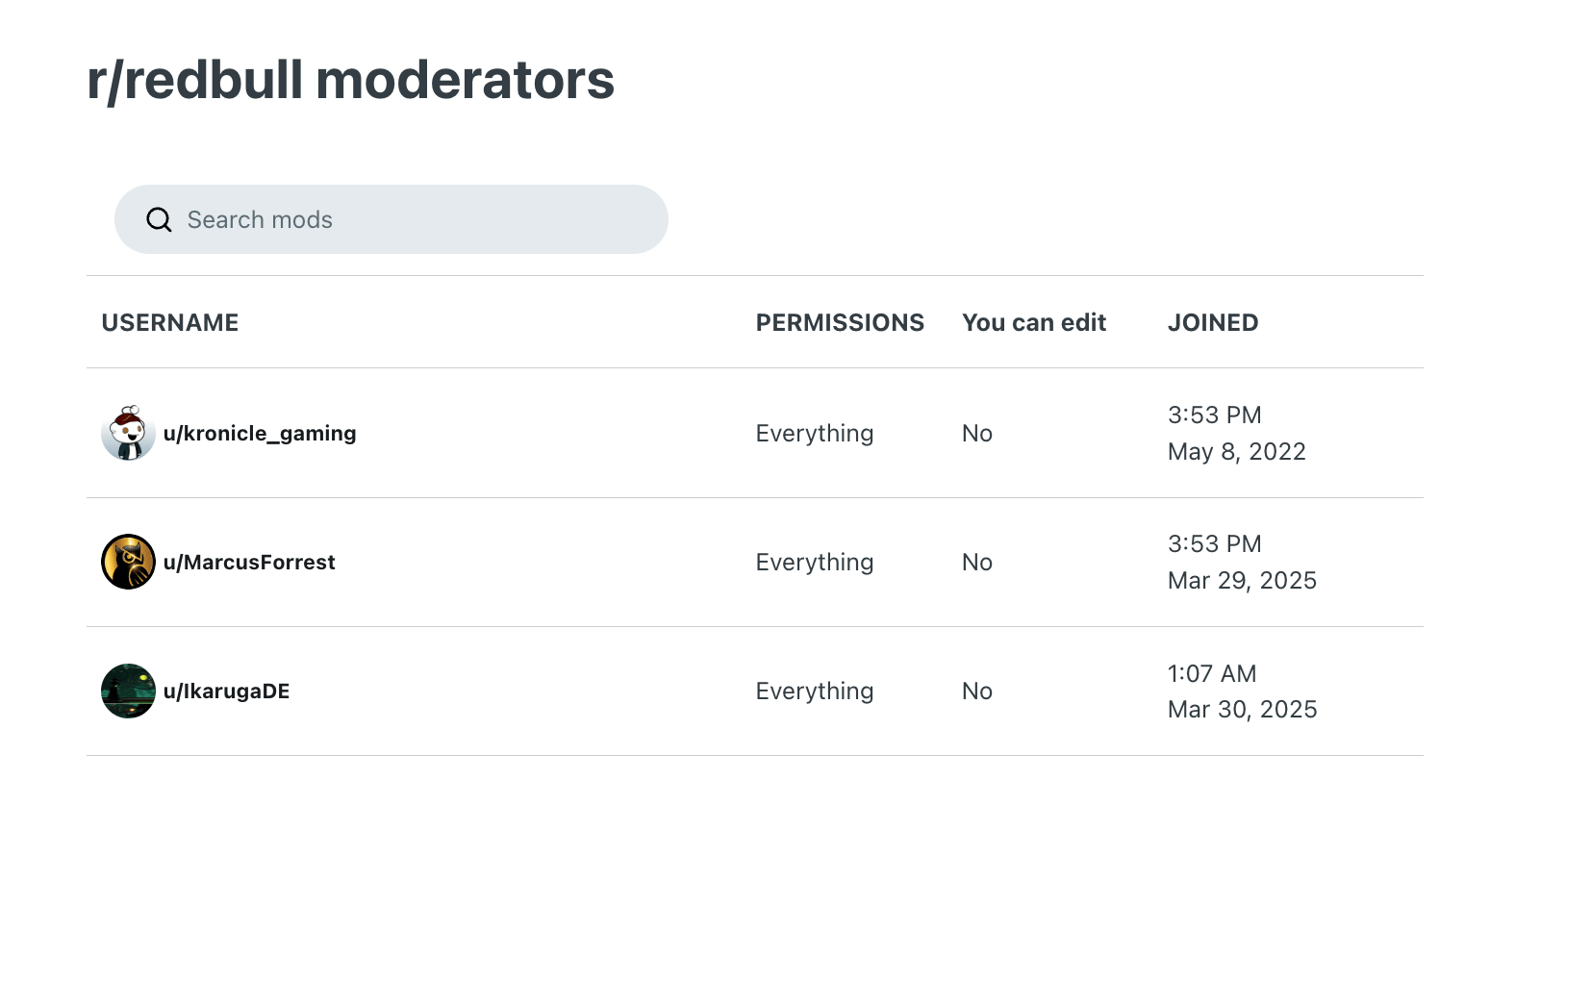The height and width of the screenshot is (1006, 1591).
Task: Click IkarugaDE's Everything permission cell
Action: 815,692
